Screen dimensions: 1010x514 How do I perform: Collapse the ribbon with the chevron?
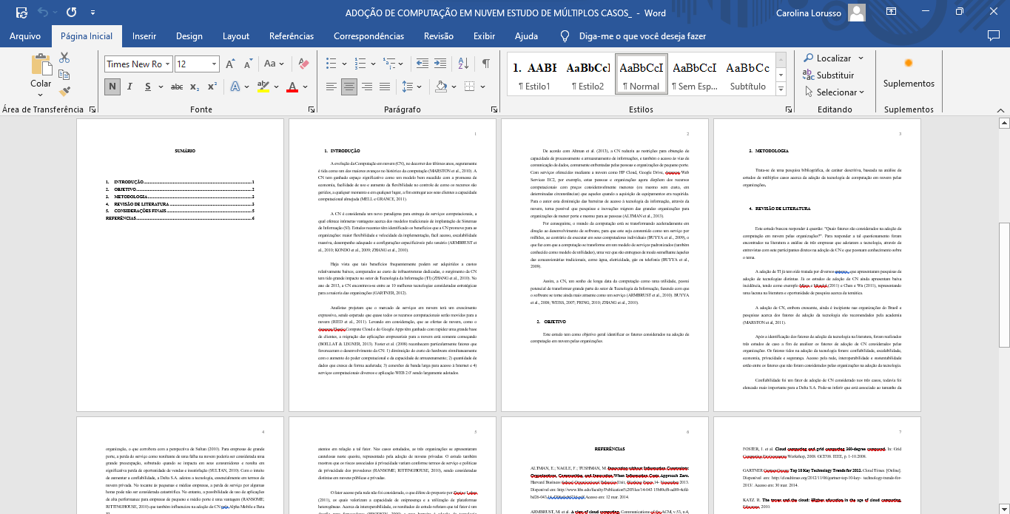[x=1000, y=109]
